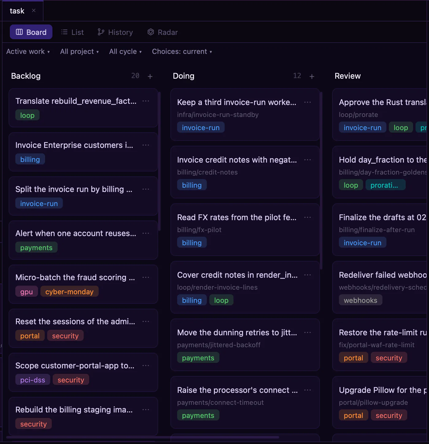Switch to the List view
This screenshot has height=444, width=429.
click(72, 32)
